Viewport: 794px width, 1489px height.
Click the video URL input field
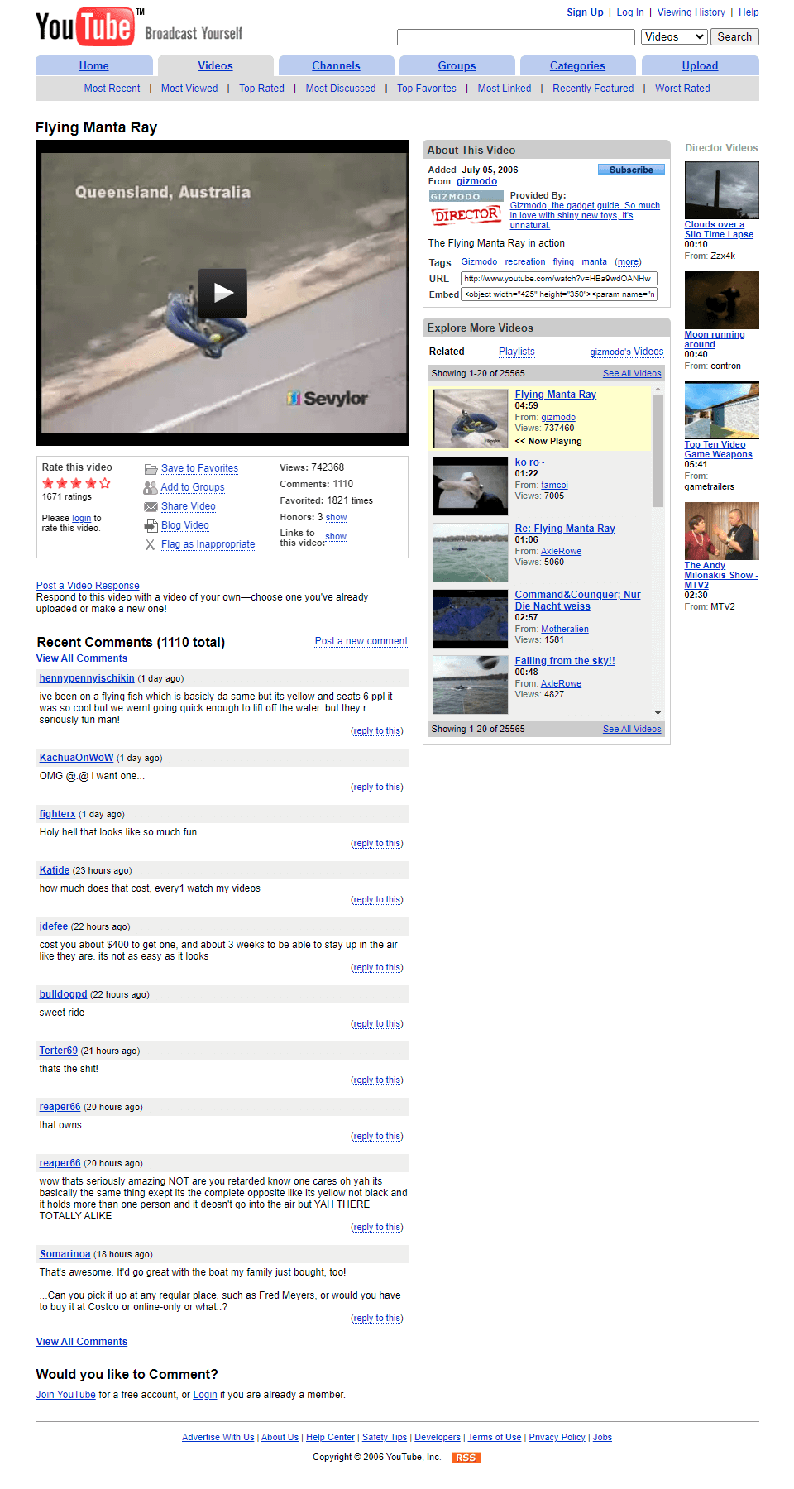pyautogui.click(x=558, y=279)
